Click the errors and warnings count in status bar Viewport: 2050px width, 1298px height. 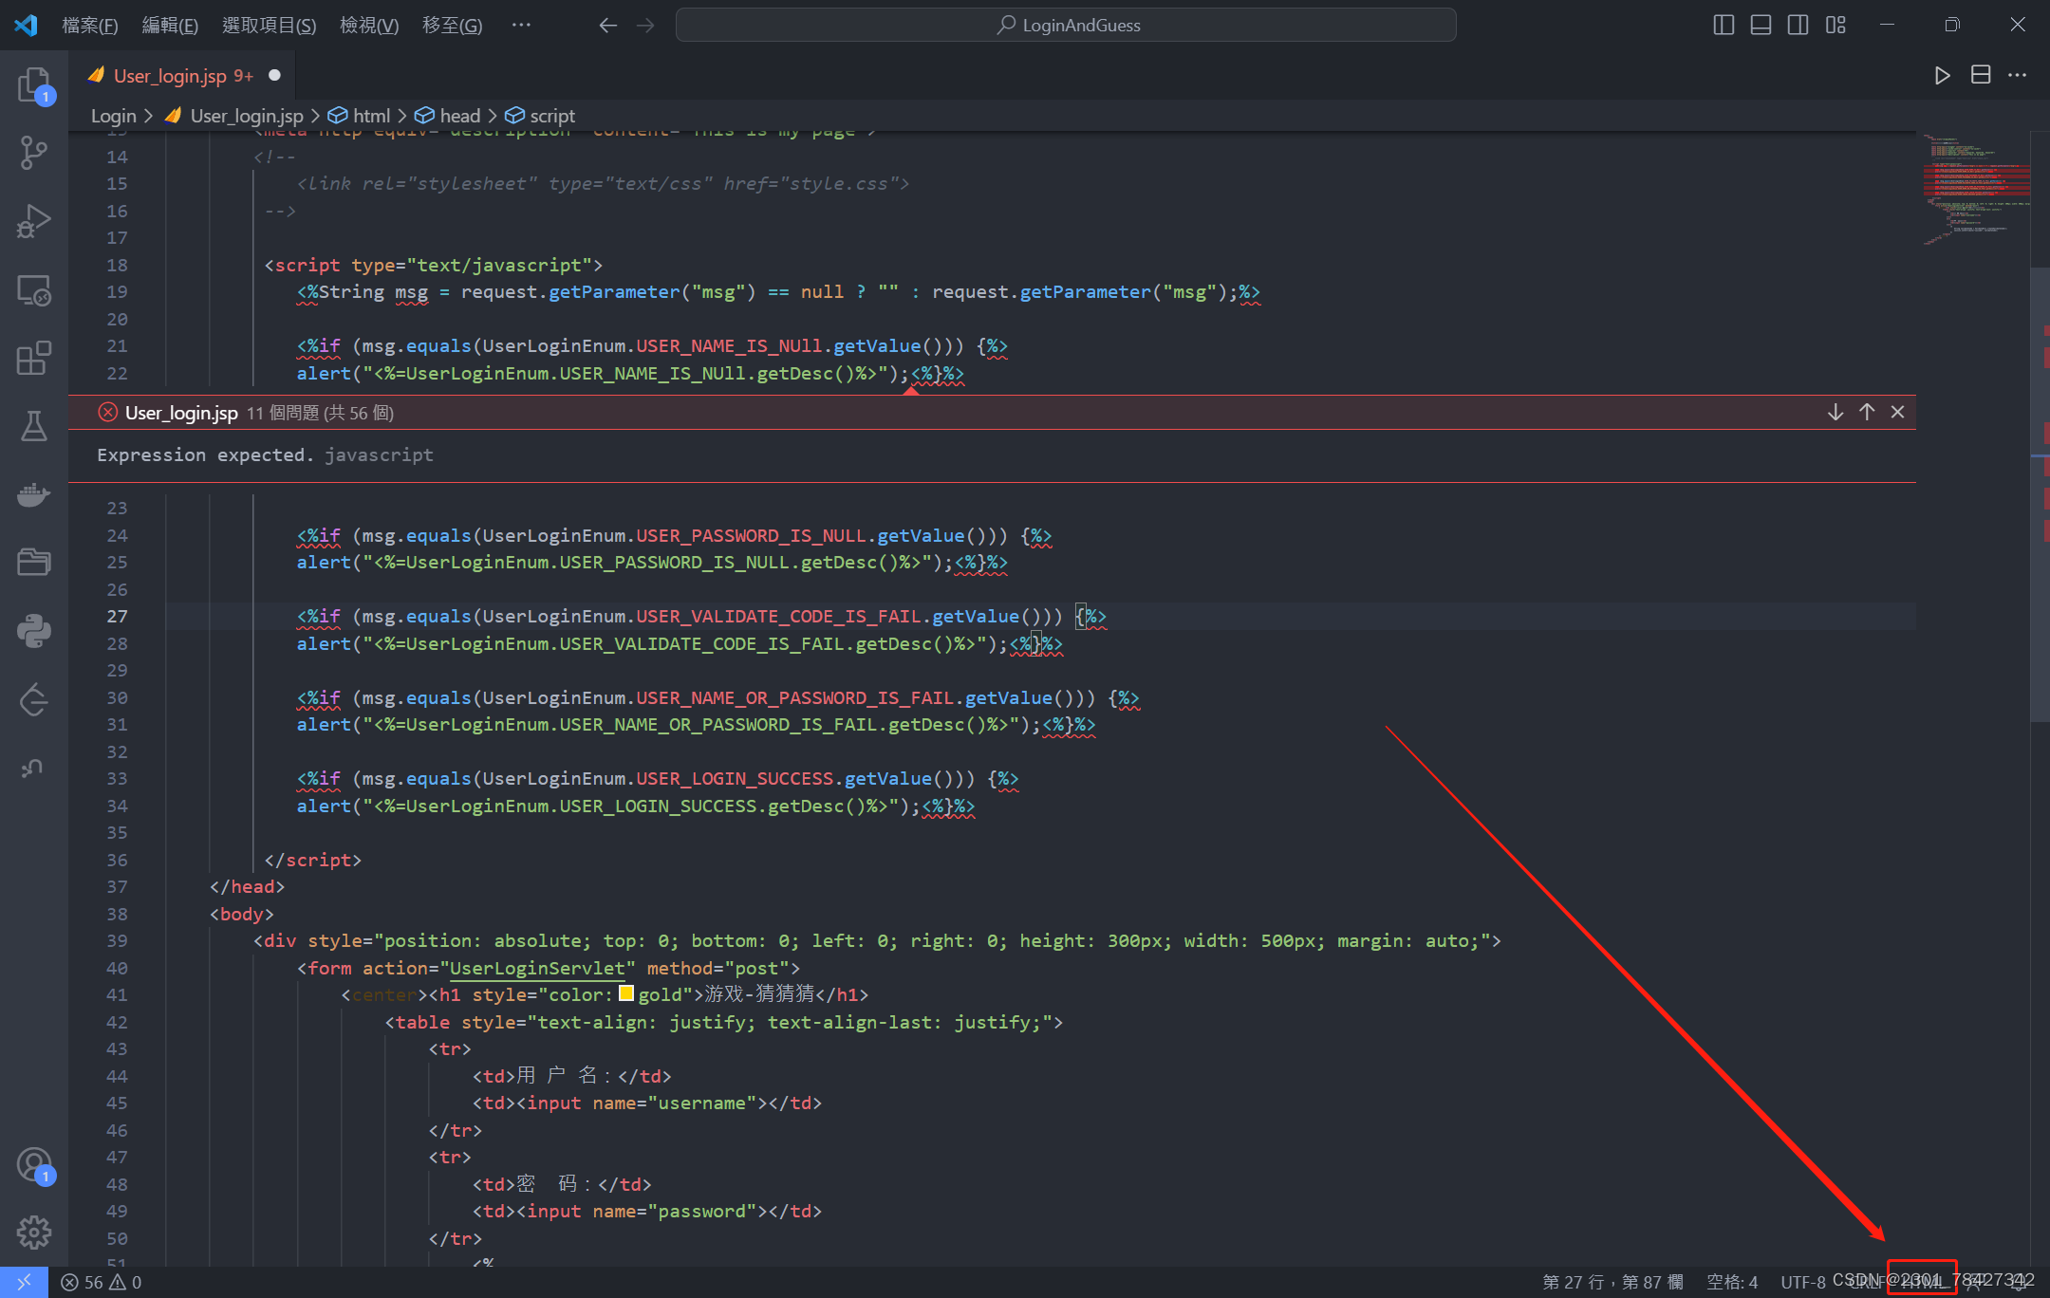[102, 1282]
